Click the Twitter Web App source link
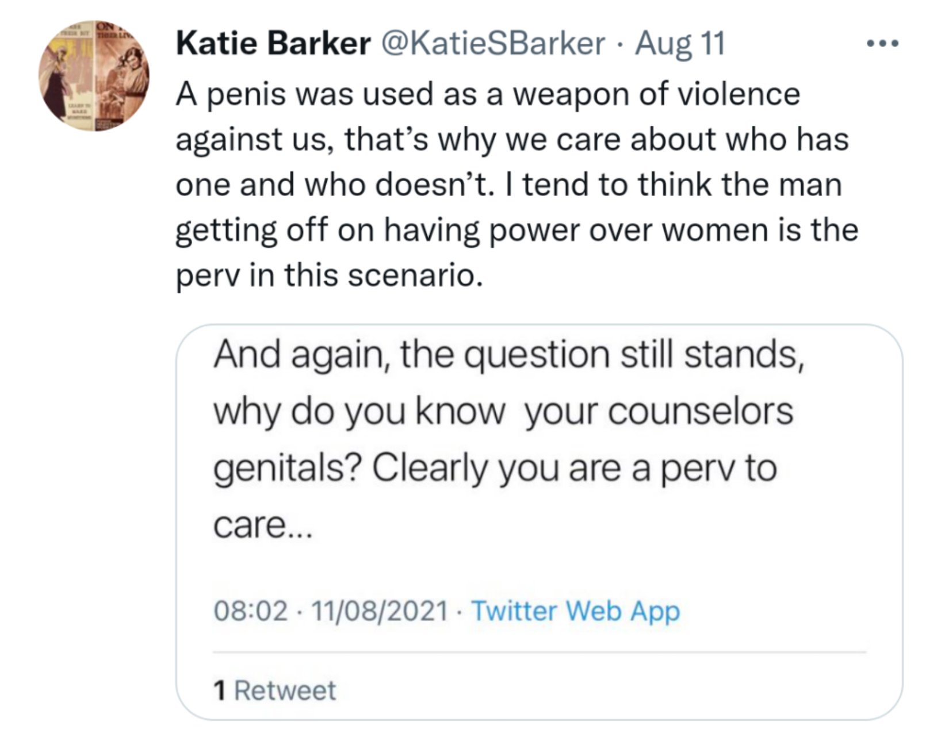Viewport: 941px width, 729px height. tap(575, 610)
